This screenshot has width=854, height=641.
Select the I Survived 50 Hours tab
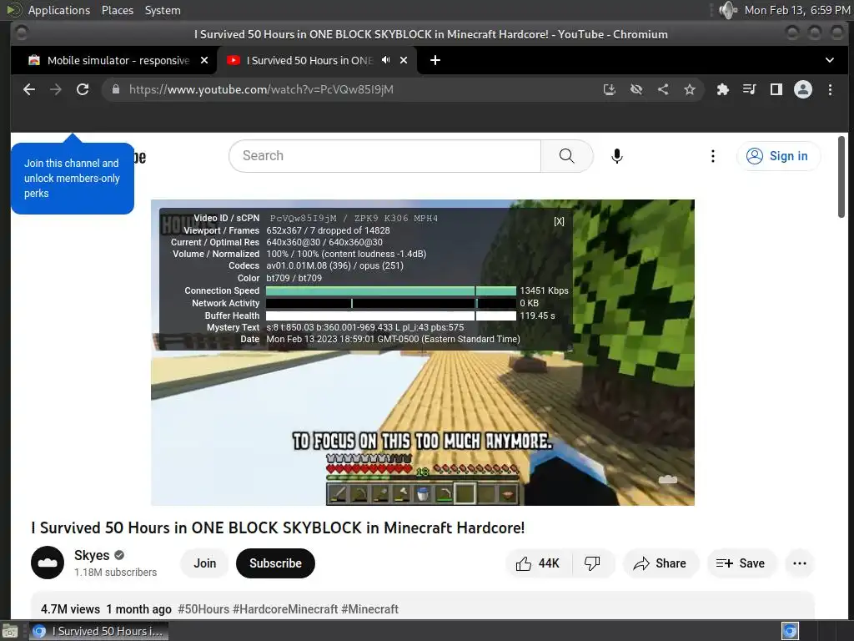tap(310, 60)
